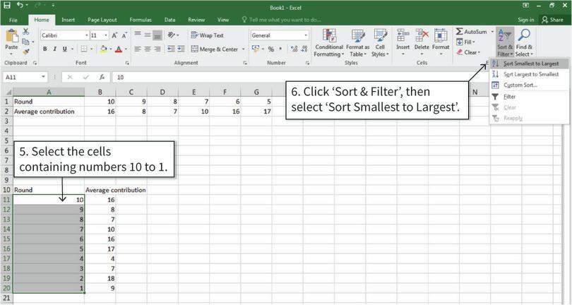Viewport: 572px width, 305px height.
Task: Open Format as Table gallery
Action: [x=357, y=43]
